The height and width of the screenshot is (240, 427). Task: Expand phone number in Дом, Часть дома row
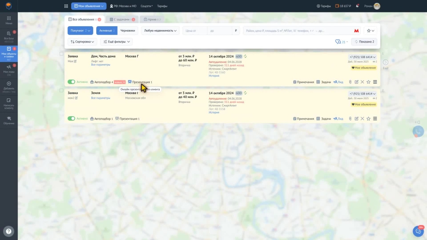click(362, 57)
